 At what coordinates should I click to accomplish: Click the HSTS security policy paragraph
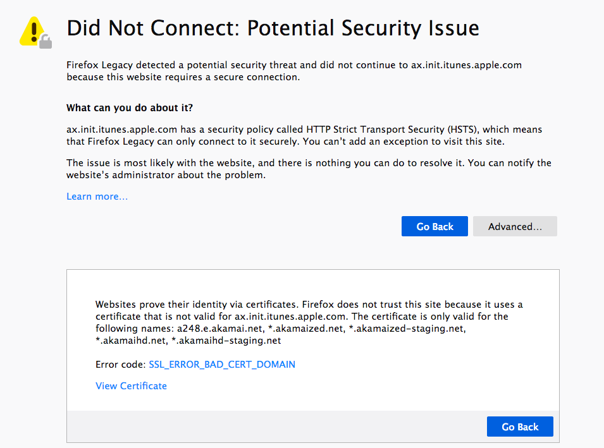[304, 135]
